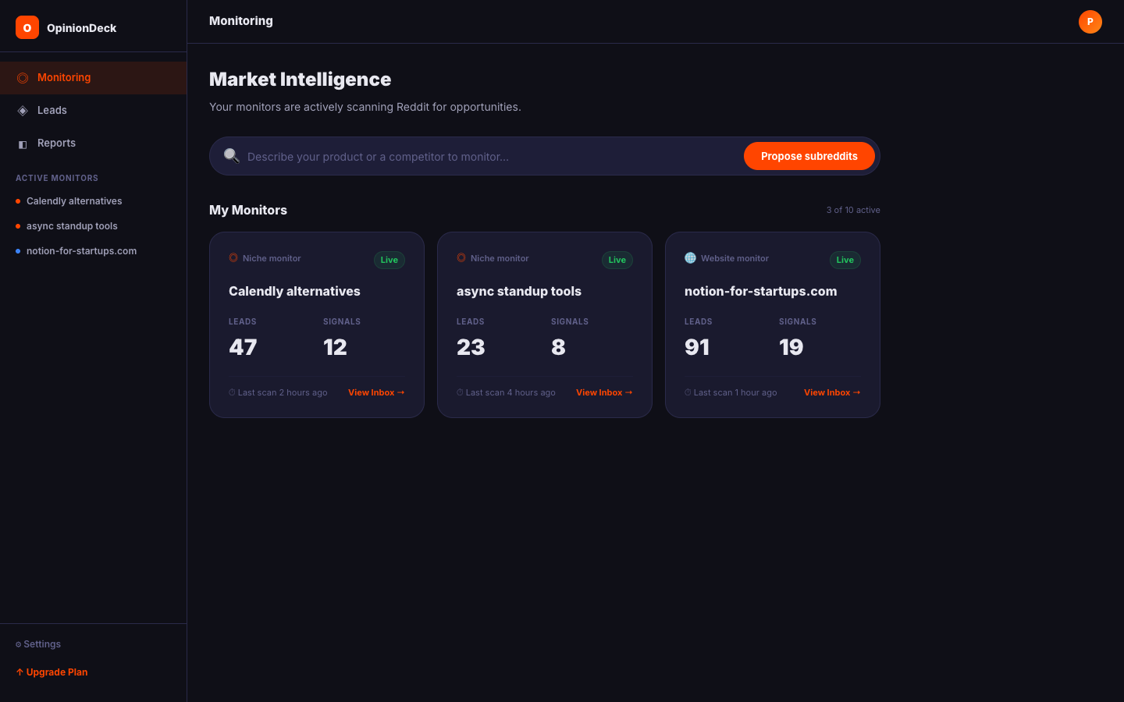Click the P avatar in the top bar
1124x702 pixels.
tap(1090, 22)
